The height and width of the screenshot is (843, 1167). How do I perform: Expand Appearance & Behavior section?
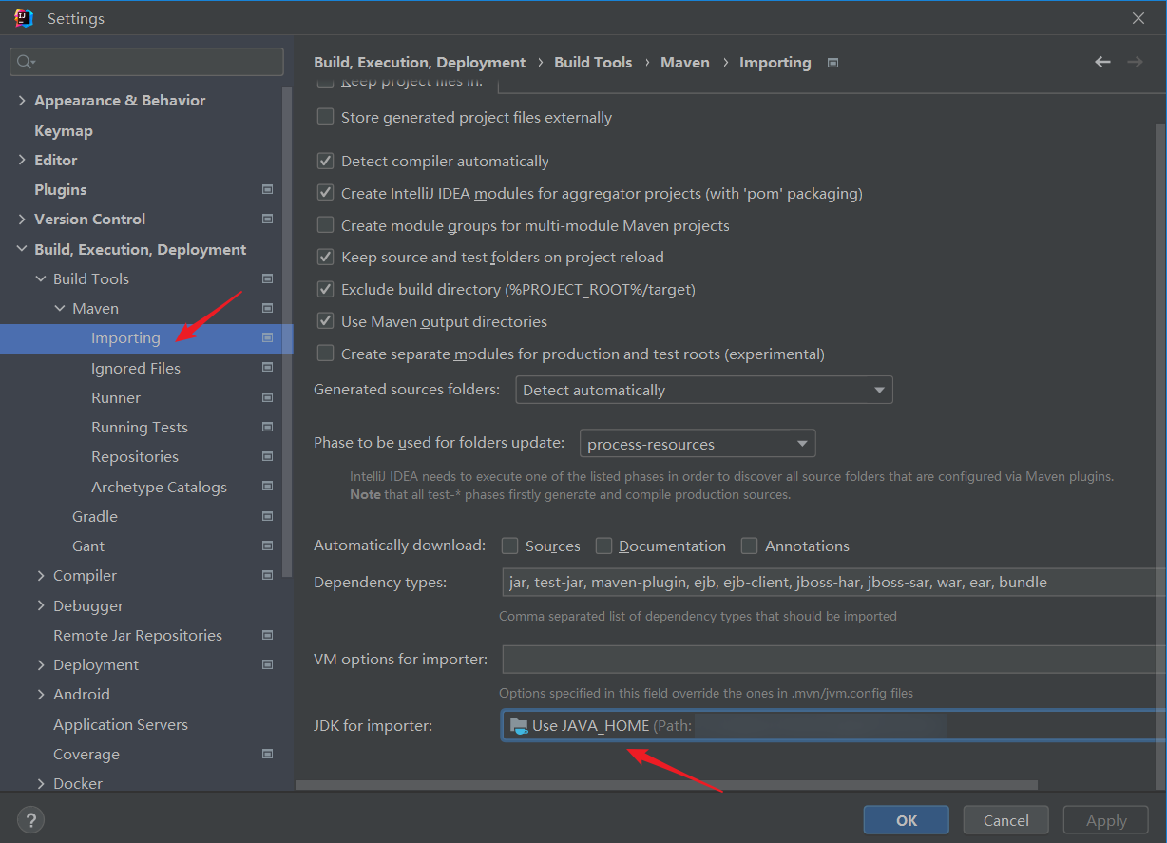[22, 100]
